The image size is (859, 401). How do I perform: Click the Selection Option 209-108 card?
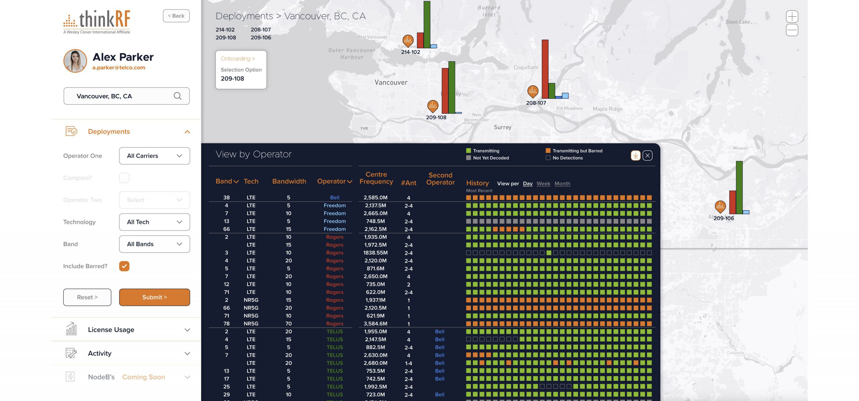(241, 70)
